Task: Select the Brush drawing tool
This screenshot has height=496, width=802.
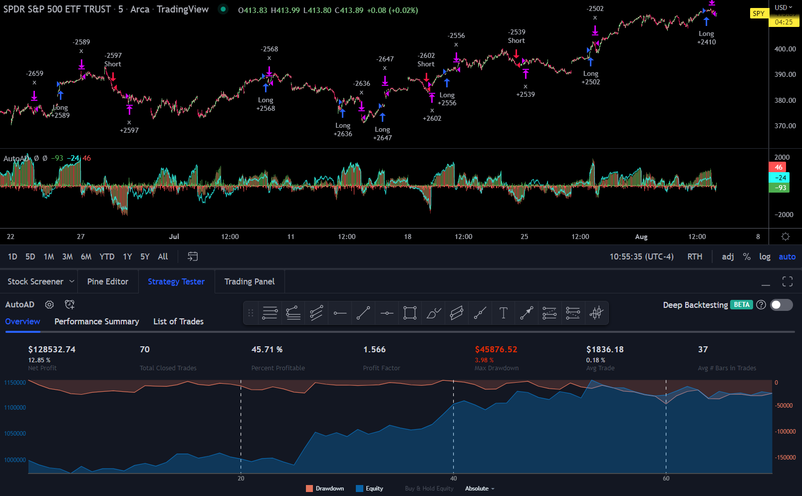Action: [x=433, y=313]
